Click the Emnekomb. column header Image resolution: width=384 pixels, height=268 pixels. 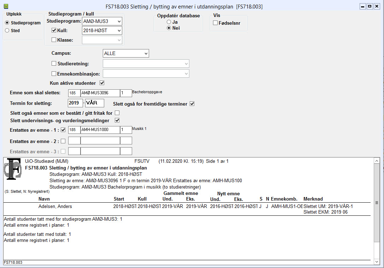tap(284, 199)
